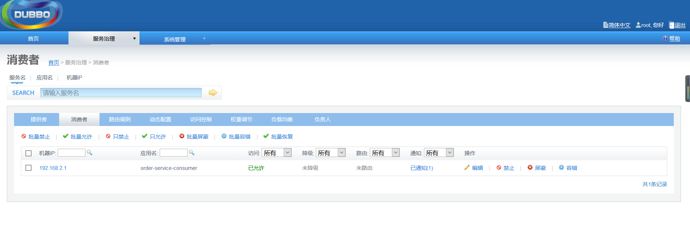Image resolution: width=690 pixels, height=243 pixels.
Task: Click the gear tolerant icon in row
Action: pyautogui.click(x=561, y=167)
